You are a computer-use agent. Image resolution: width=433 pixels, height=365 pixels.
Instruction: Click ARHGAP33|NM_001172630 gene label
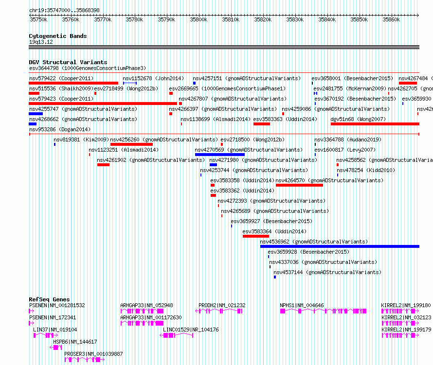tap(151, 317)
